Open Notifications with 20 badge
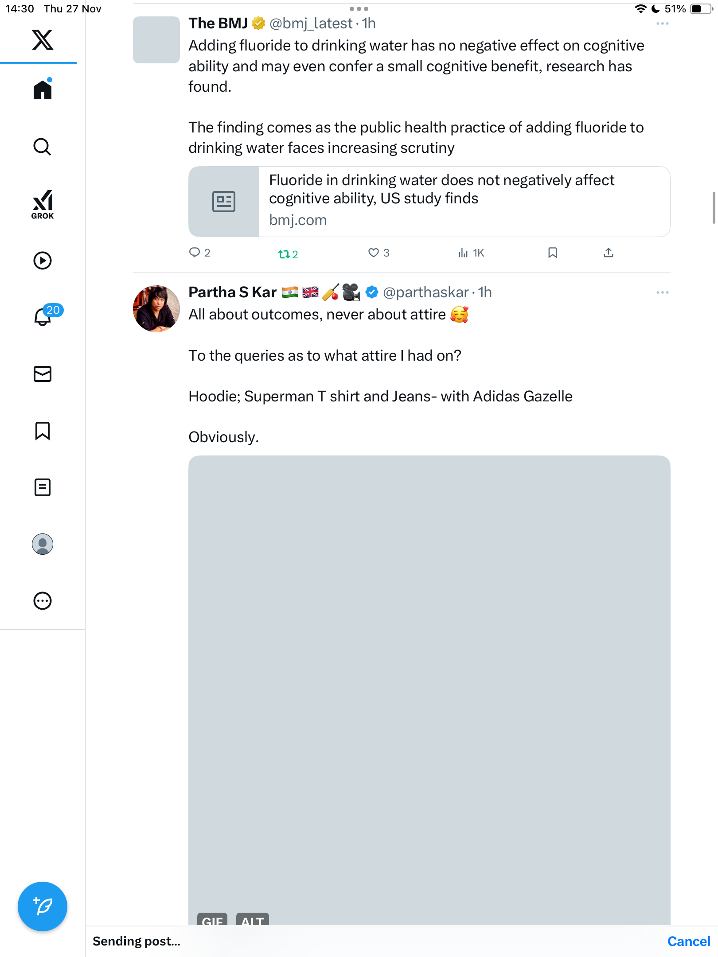Viewport: 718px width, 957px height. (x=43, y=317)
